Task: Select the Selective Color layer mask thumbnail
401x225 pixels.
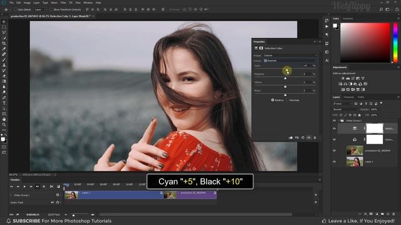Action: point(375,129)
